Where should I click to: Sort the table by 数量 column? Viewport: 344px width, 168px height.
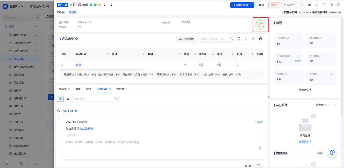tap(252, 54)
